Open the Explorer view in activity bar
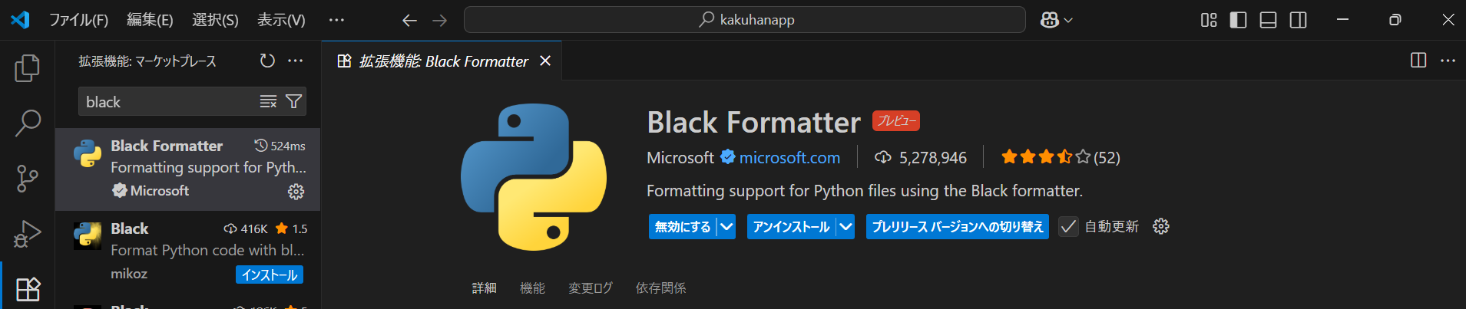Screen dimensions: 1466x309 [x=28, y=69]
